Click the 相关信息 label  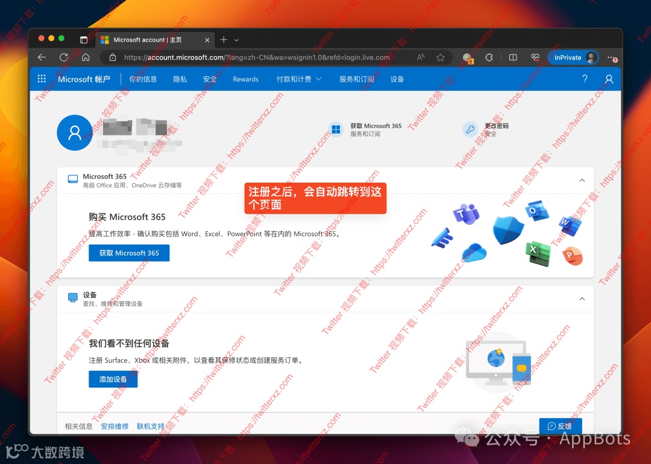click(78, 426)
